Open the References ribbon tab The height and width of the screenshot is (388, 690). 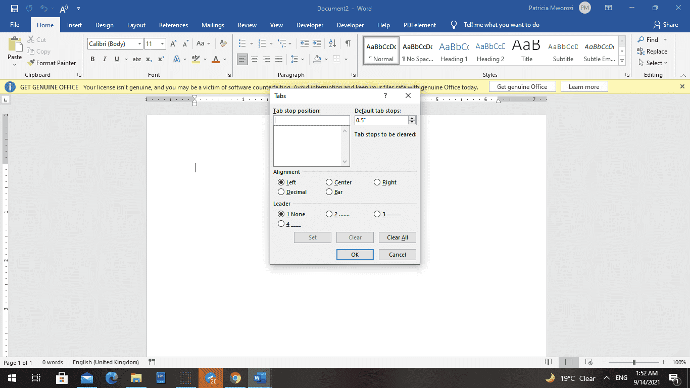click(x=173, y=25)
